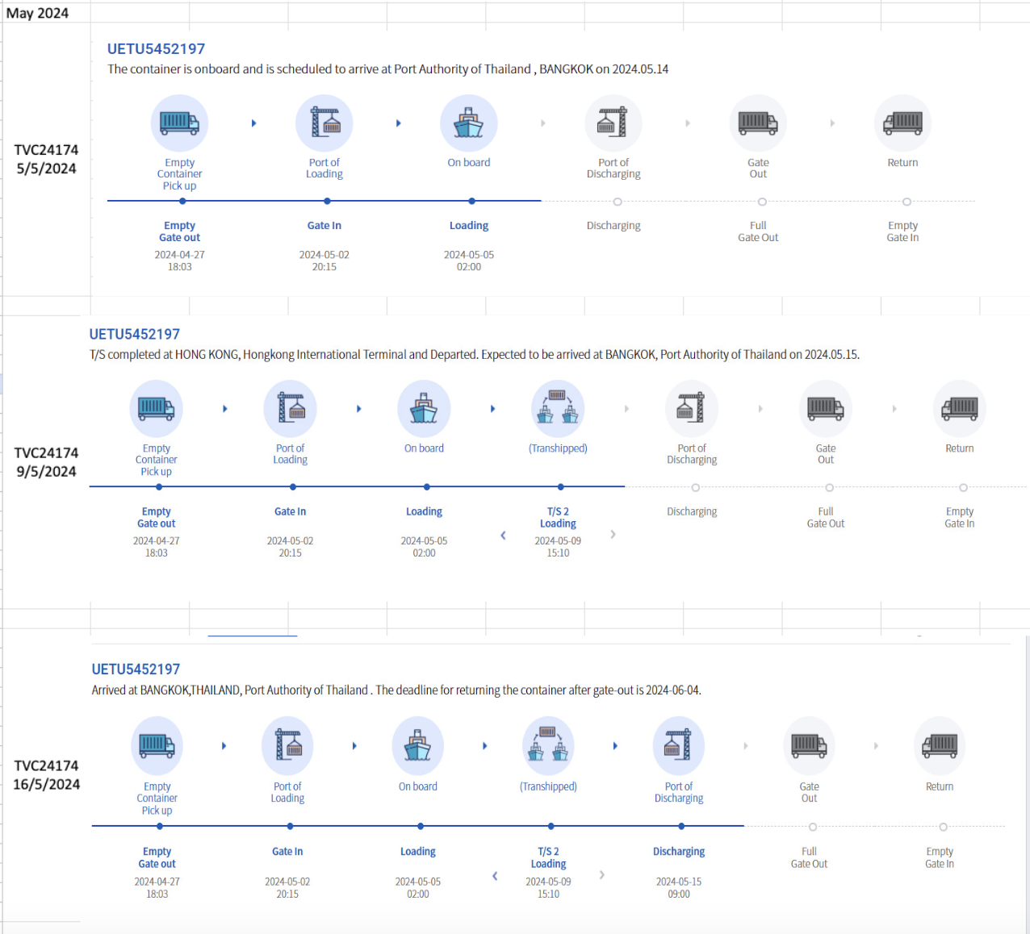The width and height of the screenshot is (1030, 934).
Task: Click Empty Container Pick up icon in 5/5/2024 tracker
Action: click(179, 123)
